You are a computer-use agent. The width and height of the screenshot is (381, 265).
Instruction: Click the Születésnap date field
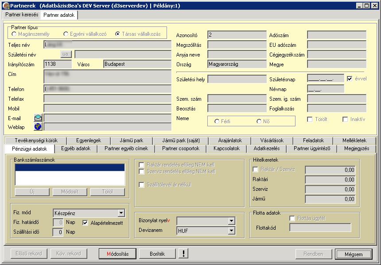point(326,79)
